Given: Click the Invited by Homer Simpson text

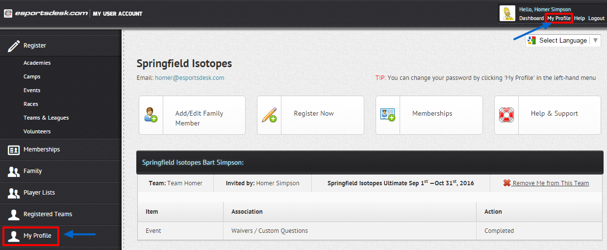Looking at the screenshot, I should coord(262,183).
